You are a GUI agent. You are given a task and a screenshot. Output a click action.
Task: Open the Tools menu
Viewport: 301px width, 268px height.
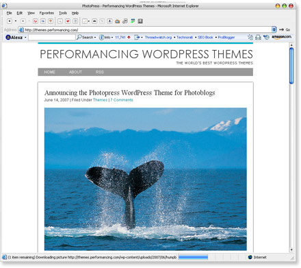point(63,13)
